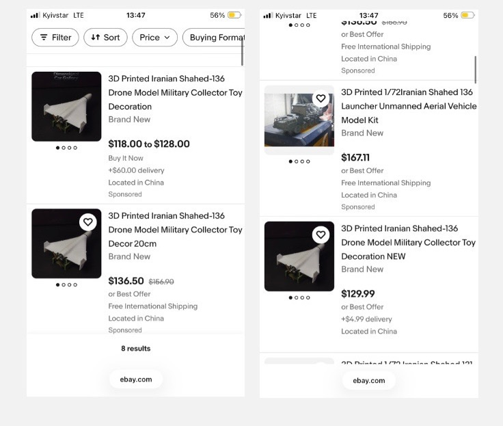Image resolution: width=503 pixels, height=426 pixels.
Task: Open the Sort options
Action: (105, 38)
